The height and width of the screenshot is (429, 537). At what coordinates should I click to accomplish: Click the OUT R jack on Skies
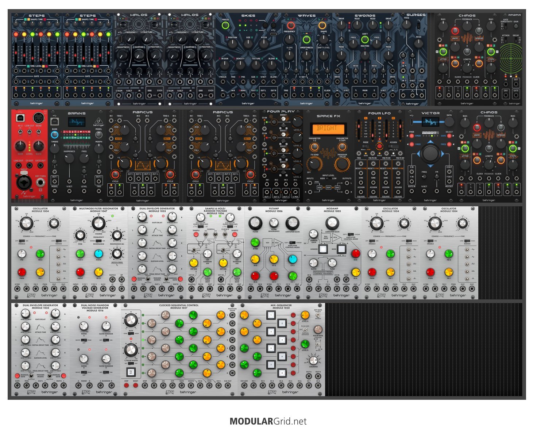coord(274,95)
